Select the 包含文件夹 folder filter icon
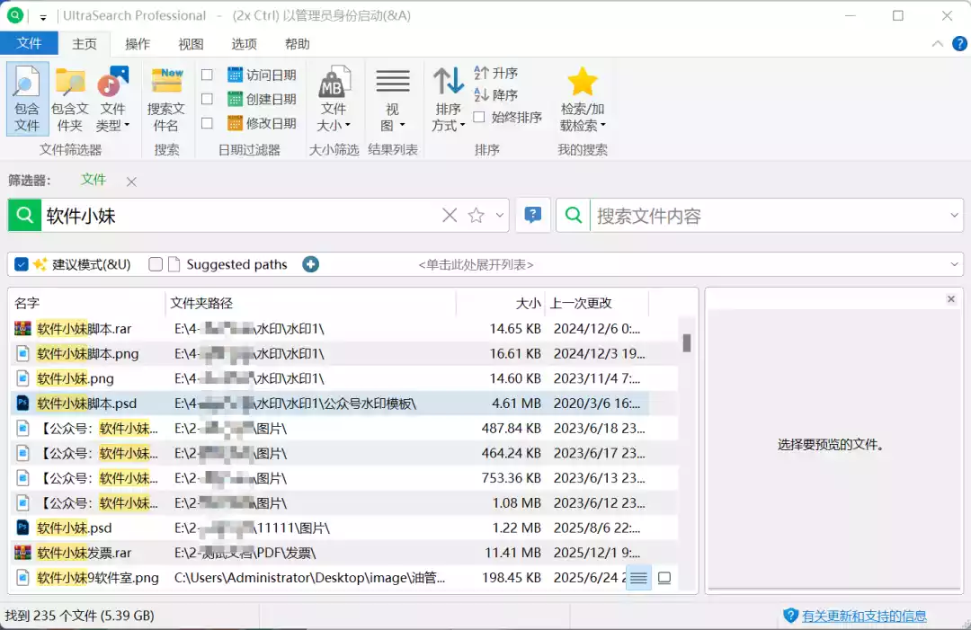 [69, 97]
